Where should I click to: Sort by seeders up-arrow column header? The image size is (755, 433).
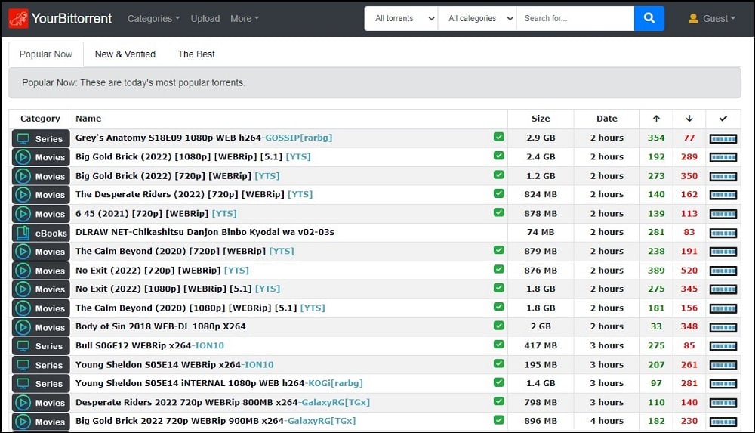pos(656,119)
